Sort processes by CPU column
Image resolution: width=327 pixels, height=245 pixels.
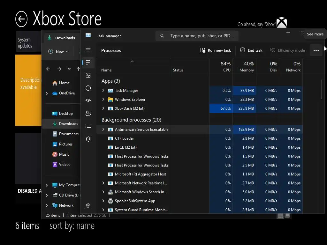coord(221,67)
